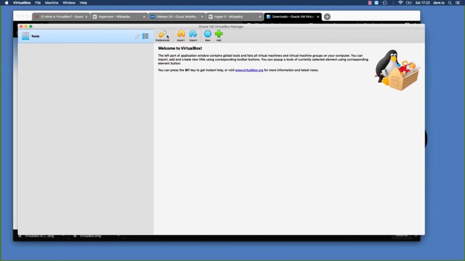Close the Hypervisor Wikipedia tab

(x=144, y=17)
